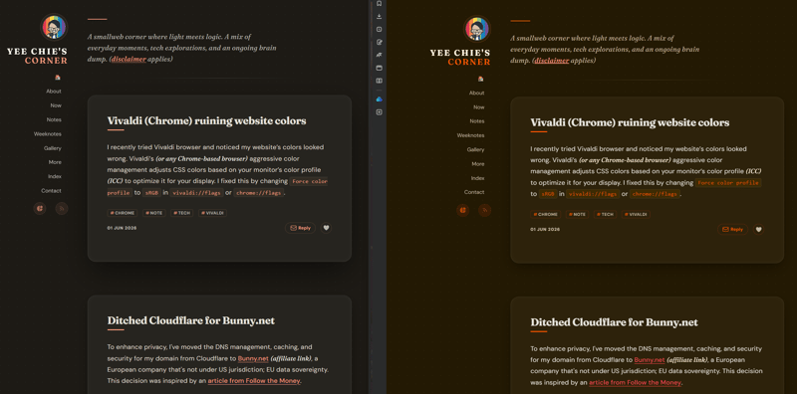Open More in the left page navigation

tap(55, 162)
